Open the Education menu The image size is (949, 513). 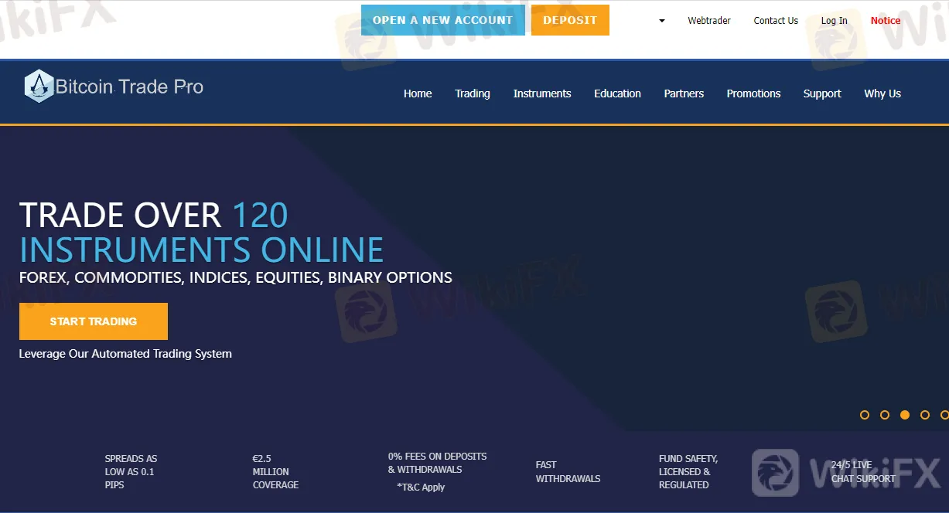click(x=617, y=93)
